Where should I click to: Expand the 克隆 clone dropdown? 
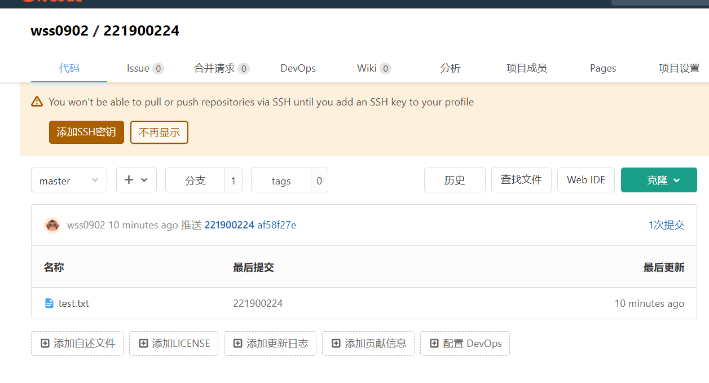pyautogui.click(x=659, y=180)
